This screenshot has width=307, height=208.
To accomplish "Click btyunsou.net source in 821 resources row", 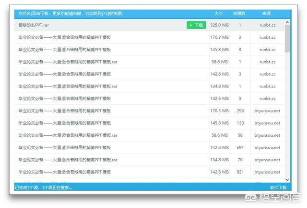I will tap(267, 172).
